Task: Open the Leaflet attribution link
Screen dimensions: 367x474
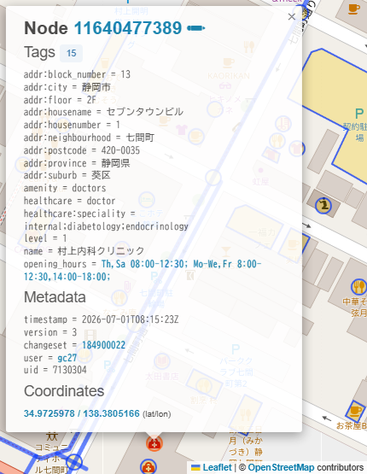Action: point(217,467)
